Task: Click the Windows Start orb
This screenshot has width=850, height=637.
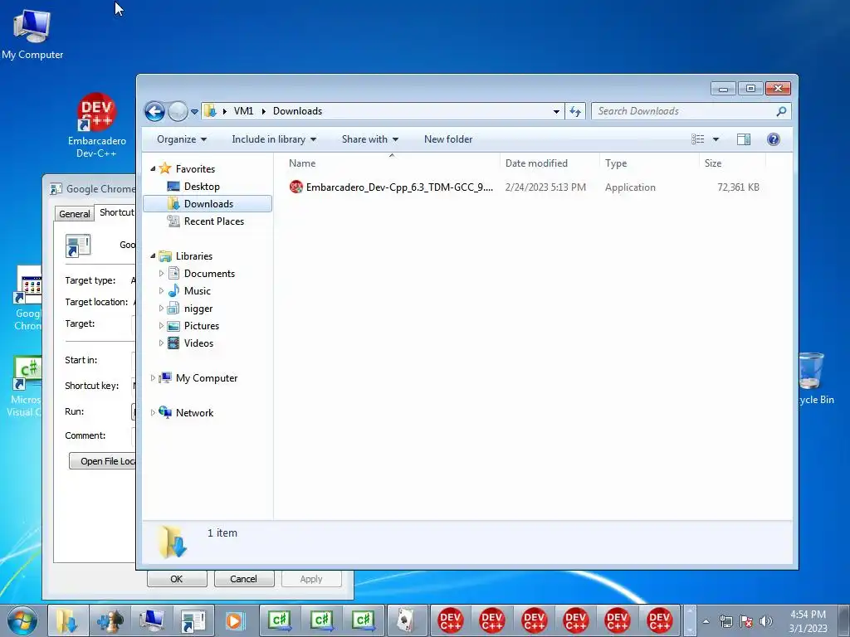Action: point(22,620)
